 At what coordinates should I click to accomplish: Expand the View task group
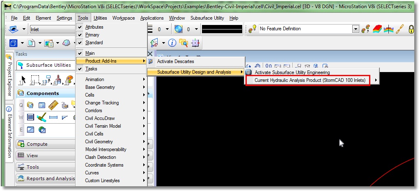[x=46, y=156]
